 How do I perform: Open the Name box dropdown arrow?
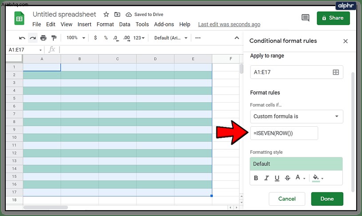(x=40, y=50)
